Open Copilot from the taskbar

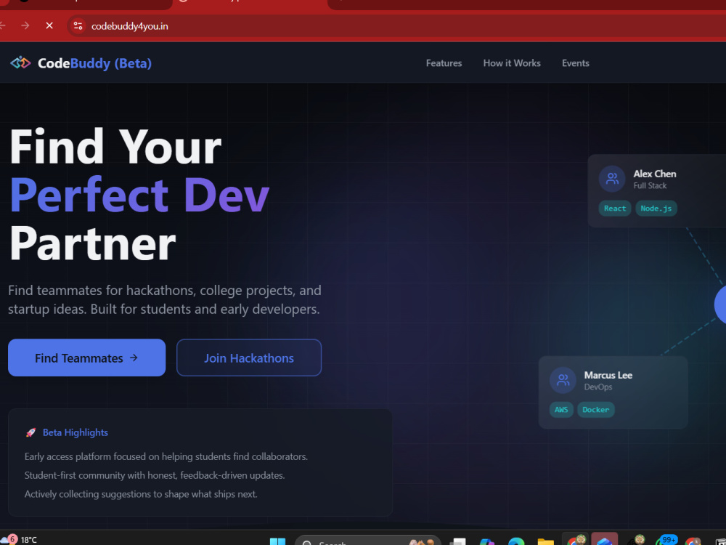pyautogui.click(x=486, y=541)
